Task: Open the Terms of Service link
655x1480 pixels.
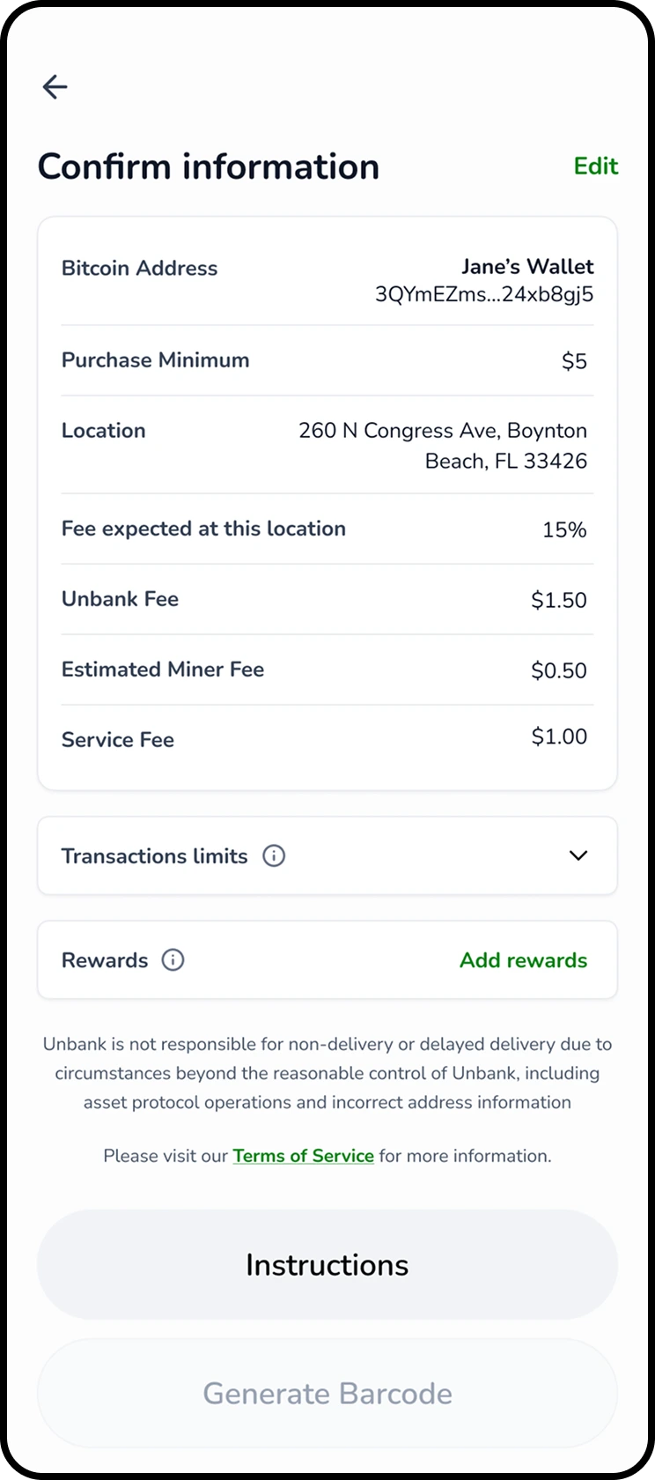Action: [303, 1156]
